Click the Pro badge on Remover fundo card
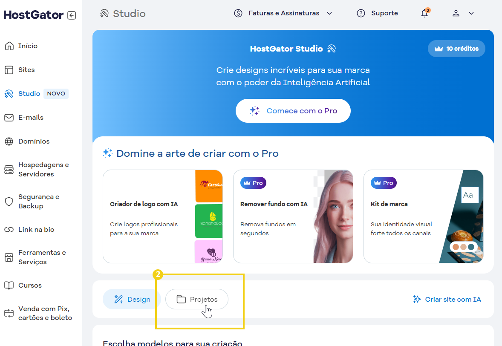 [253, 183]
